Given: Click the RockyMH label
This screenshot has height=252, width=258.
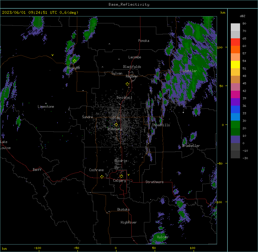Looking at the screenshot, I should 73,68.
